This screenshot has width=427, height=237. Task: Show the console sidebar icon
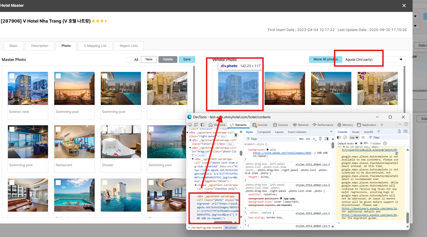[x=339, y=138]
